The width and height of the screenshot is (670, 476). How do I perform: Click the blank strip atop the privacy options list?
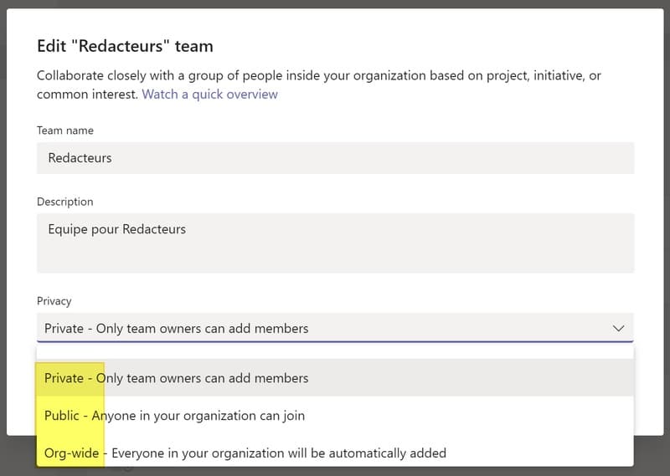tap(335, 351)
